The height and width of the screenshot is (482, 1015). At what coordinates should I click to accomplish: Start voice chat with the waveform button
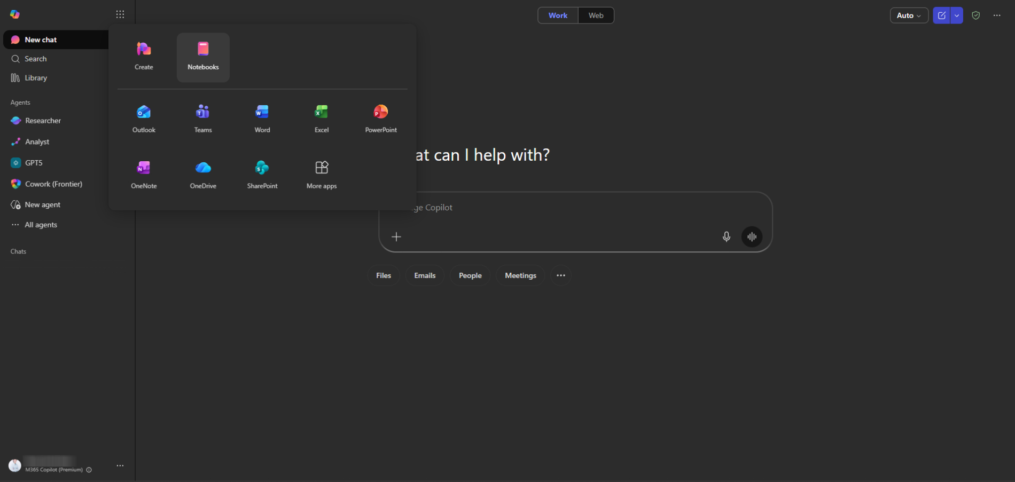752,236
